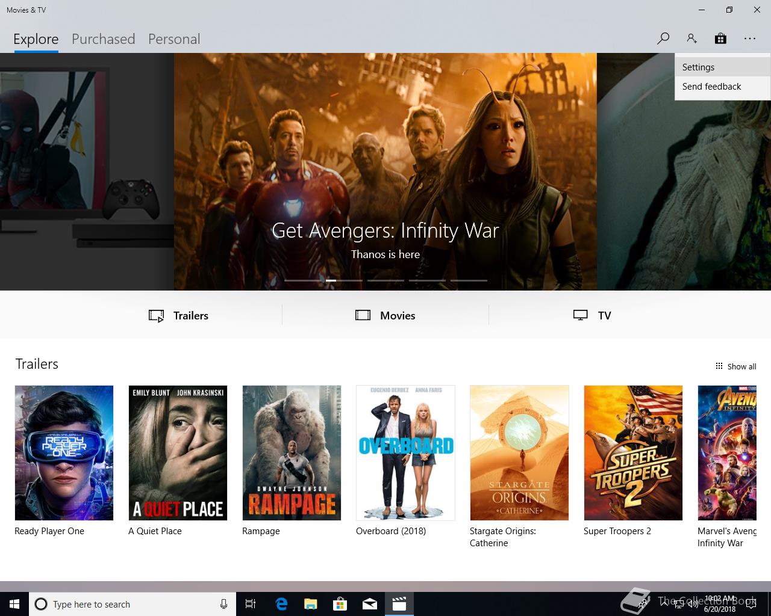The width and height of the screenshot is (771, 616).
Task: Open the TV category label
Action: point(605,315)
